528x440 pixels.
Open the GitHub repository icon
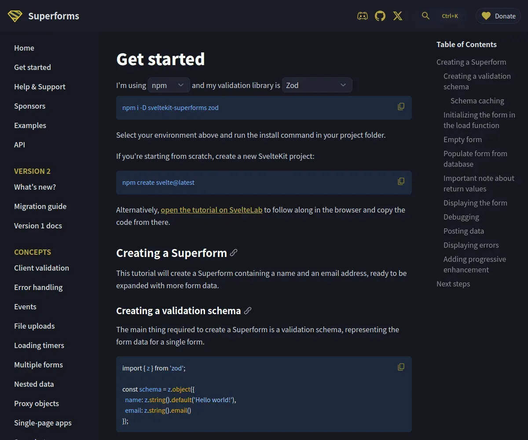pyautogui.click(x=380, y=16)
